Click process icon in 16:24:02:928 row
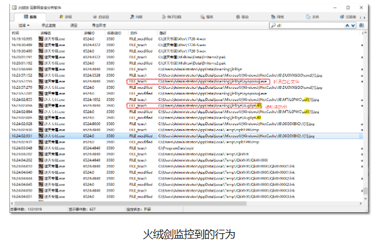The image size is (382, 252). [x=41, y=124]
